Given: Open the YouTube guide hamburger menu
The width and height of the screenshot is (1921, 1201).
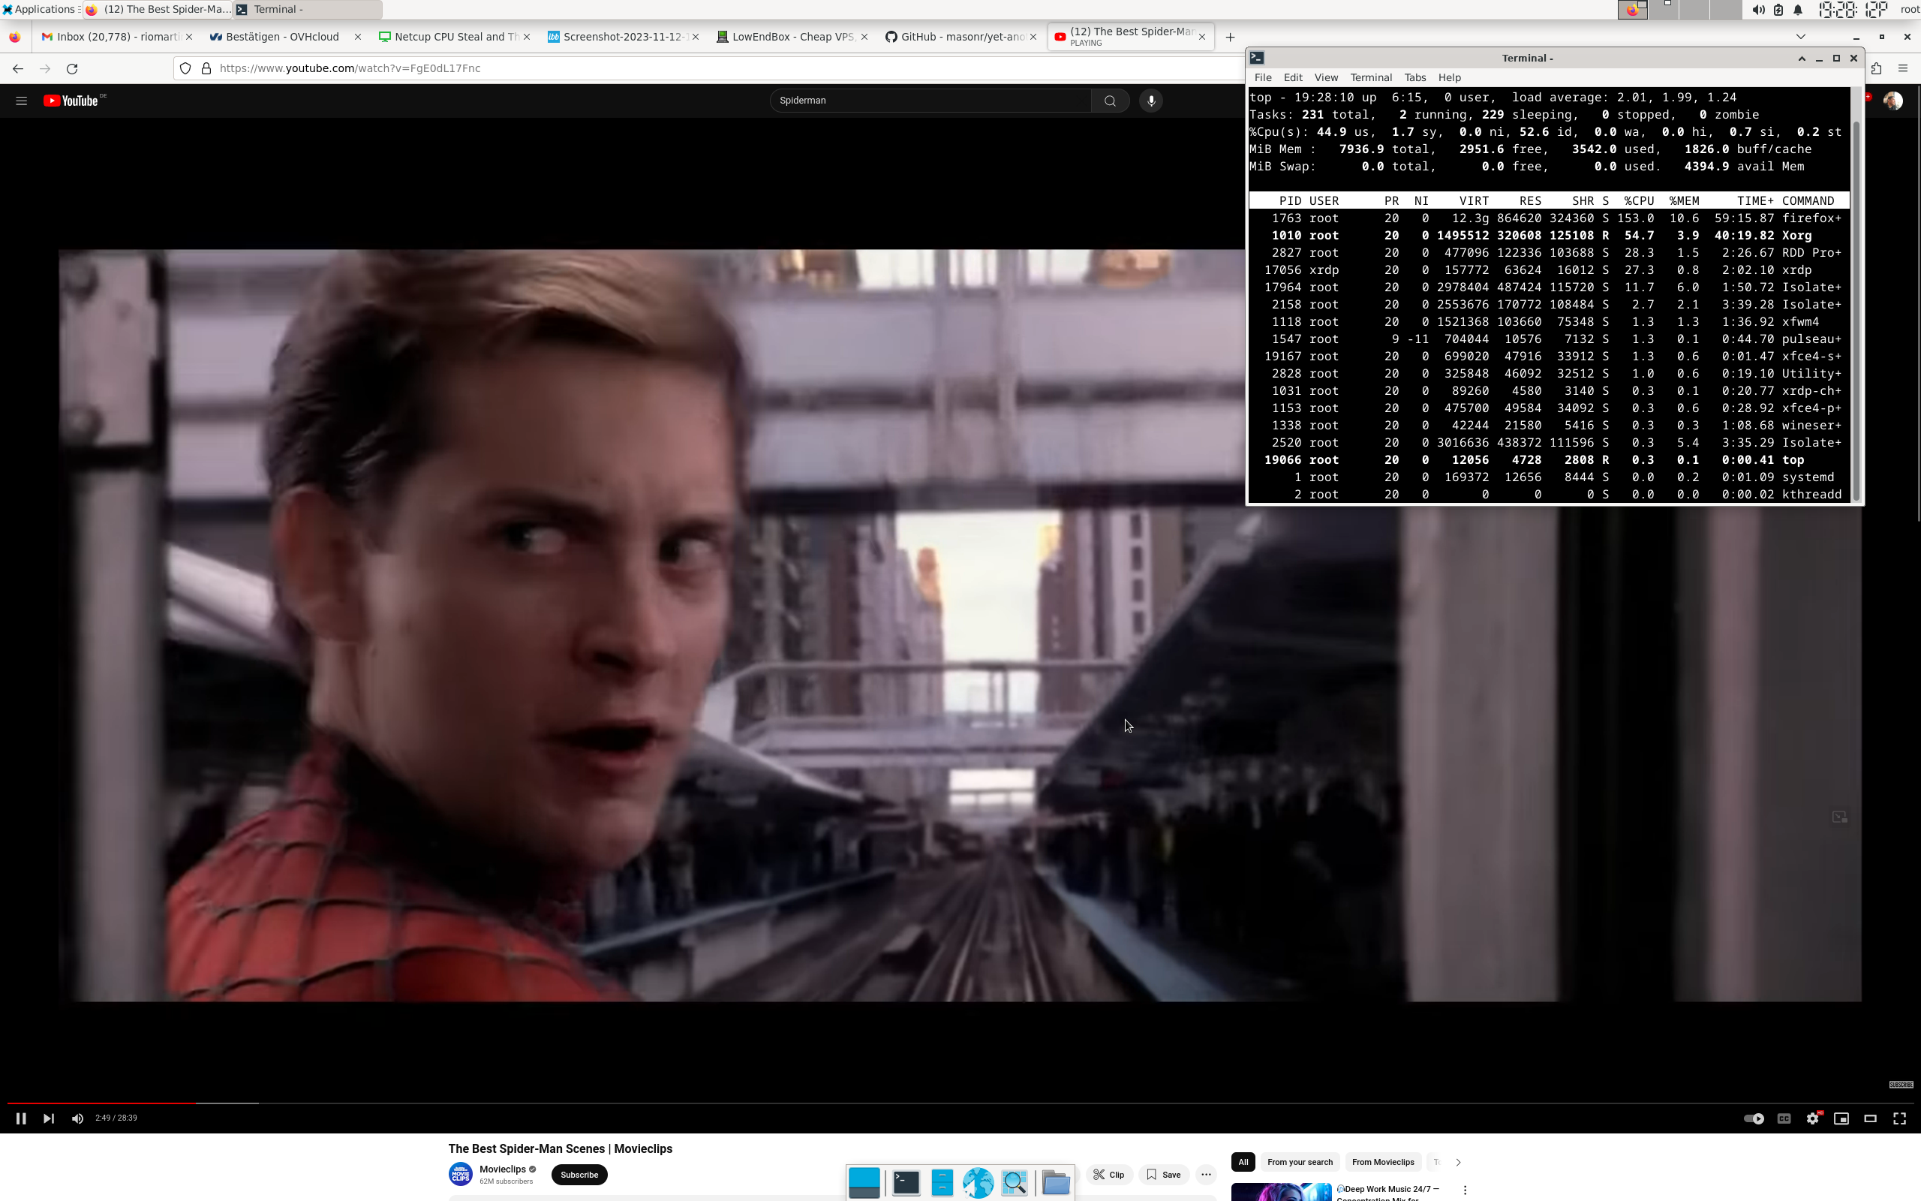Looking at the screenshot, I should (x=22, y=101).
